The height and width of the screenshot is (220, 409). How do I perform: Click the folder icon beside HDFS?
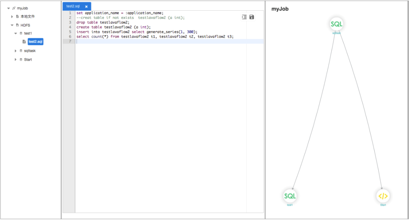tap(17, 25)
